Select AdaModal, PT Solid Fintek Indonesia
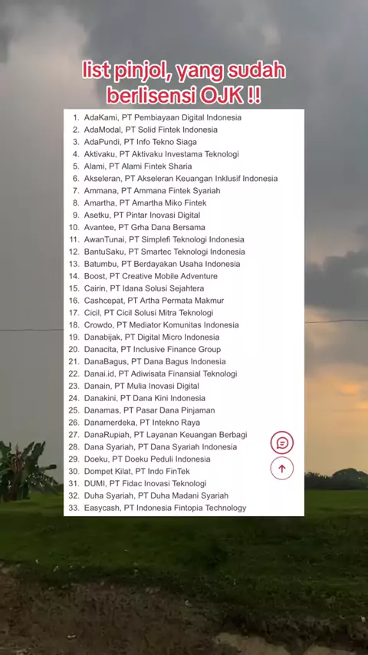 coord(151,130)
